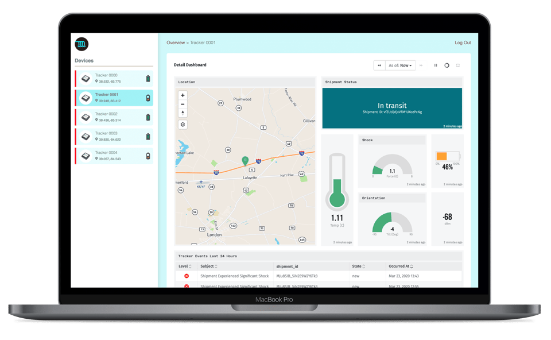Toggle the State column sorting
551x340 pixels.
point(364,266)
